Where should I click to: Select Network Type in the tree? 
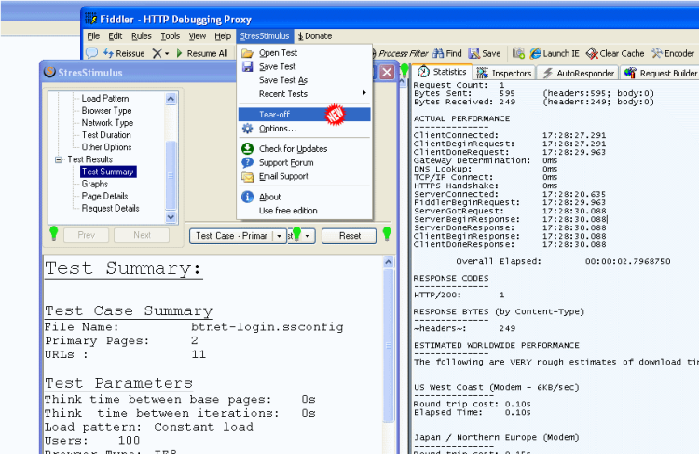pyautogui.click(x=107, y=123)
